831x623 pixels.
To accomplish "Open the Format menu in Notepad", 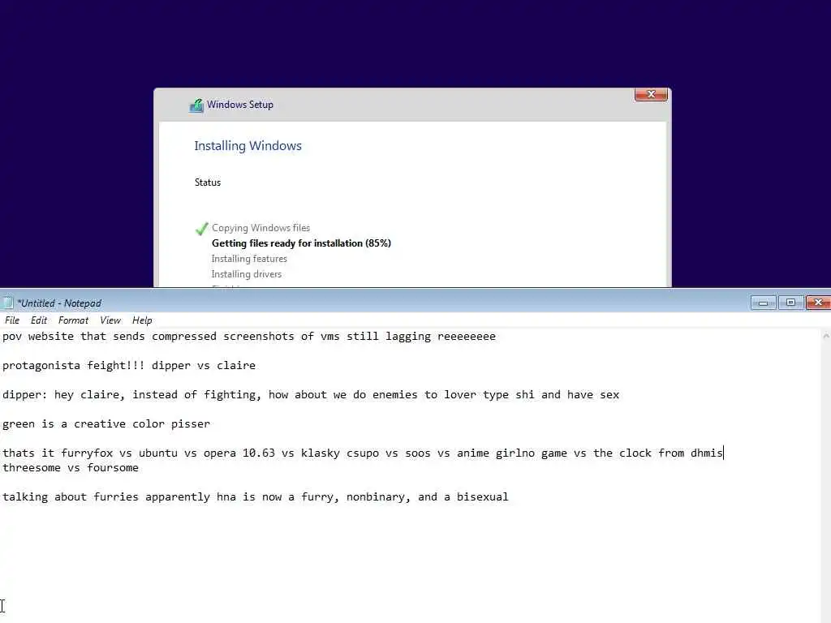I will coord(73,320).
